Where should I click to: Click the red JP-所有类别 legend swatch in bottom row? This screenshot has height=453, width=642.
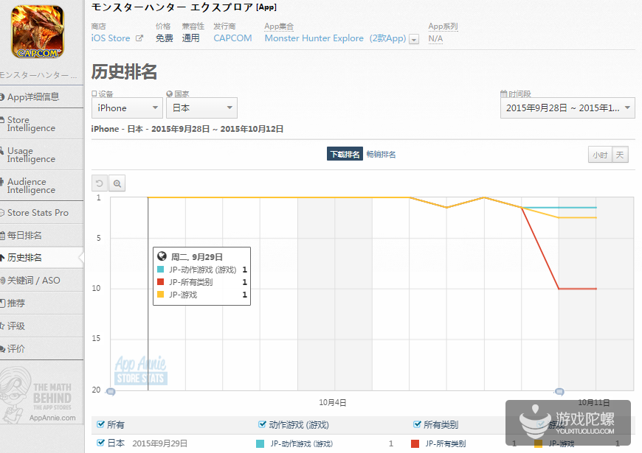pos(415,443)
